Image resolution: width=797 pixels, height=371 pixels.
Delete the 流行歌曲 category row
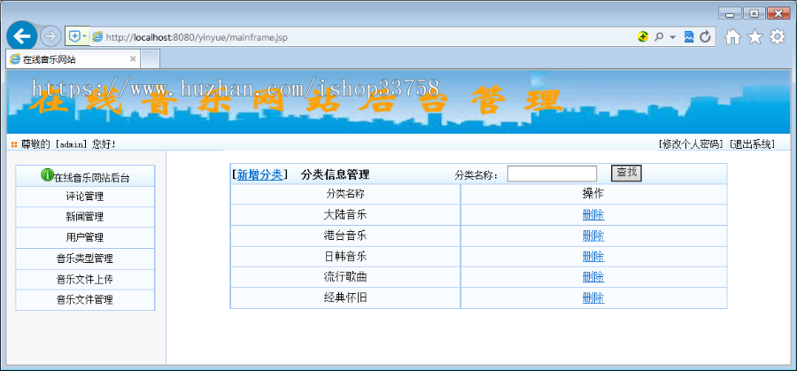point(593,277)
